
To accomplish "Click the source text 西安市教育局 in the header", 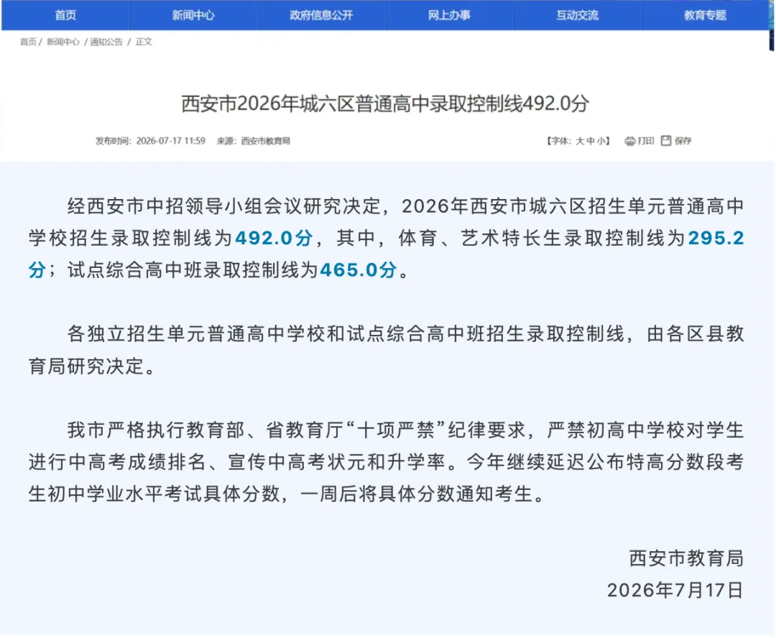I will [x=265, y=141].
